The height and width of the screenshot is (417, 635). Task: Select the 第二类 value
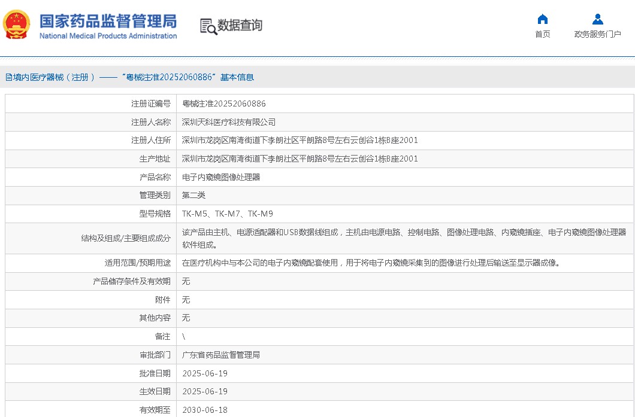click(193, 196)
